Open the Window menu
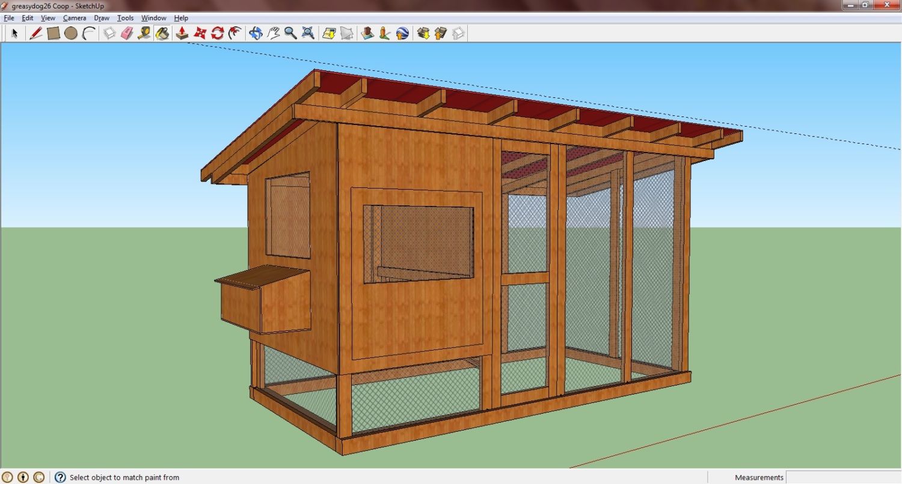Image resolution: width=902 pixels, height=484 pixels. [x=153, y=18]
